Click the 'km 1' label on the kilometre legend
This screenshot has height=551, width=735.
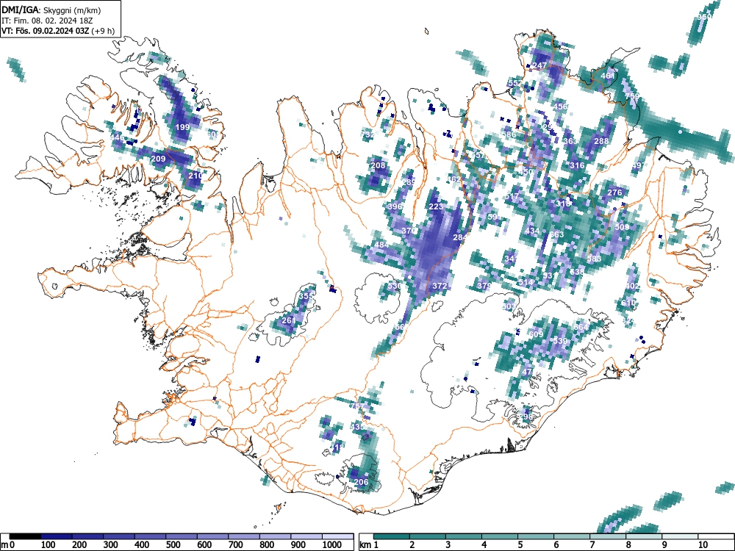(368, 545)
